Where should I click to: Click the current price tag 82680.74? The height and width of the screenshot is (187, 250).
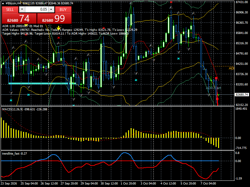click(242, 95)
